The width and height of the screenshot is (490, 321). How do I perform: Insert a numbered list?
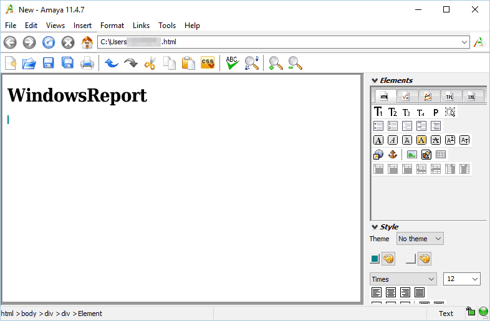click(393, 126)
